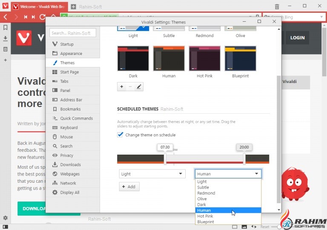Open Downloads panel from the side bar
327x230 pixels.
[6, 39]
